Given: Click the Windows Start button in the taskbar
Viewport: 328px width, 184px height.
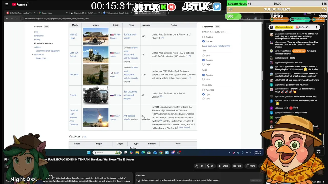Looking at the screenshot, I should pyautogui.click(x=89, y=153).
